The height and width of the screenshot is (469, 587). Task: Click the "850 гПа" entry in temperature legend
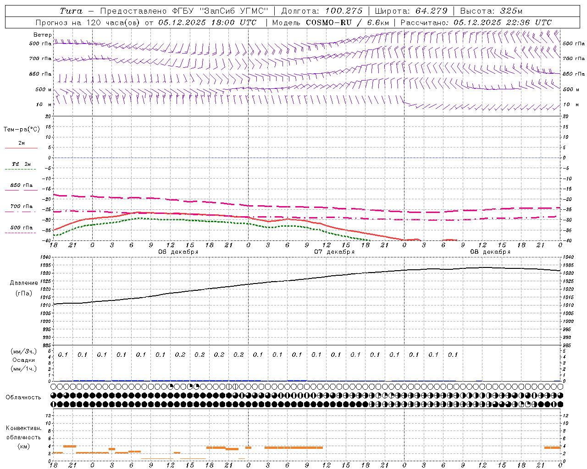[22, 185]
